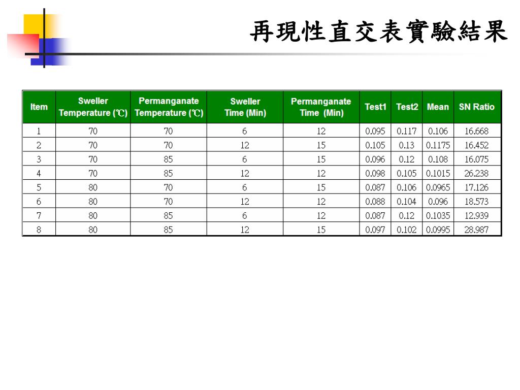Select Test1 value 0.105 in row 2
520x390 pixels.
click(x=375, y=145)
